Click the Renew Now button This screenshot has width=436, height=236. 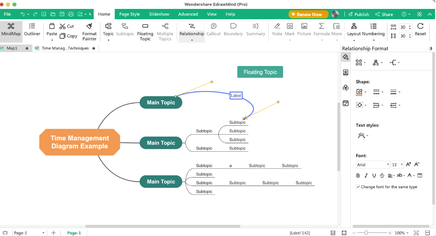click(x=308, y=14)
